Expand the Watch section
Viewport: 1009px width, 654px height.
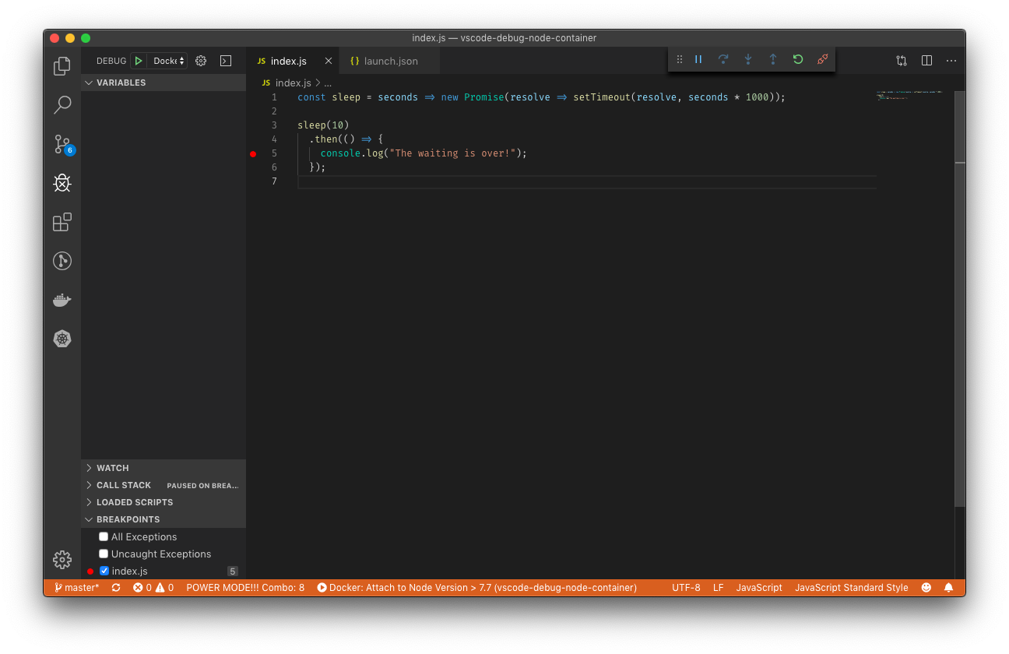(x=163, y=468)
